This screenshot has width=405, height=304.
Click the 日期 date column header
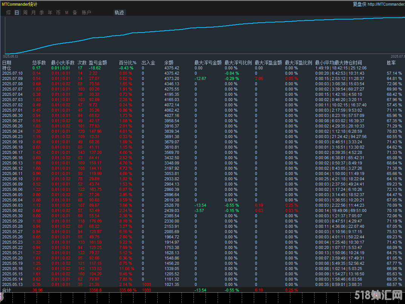point(7,63)
